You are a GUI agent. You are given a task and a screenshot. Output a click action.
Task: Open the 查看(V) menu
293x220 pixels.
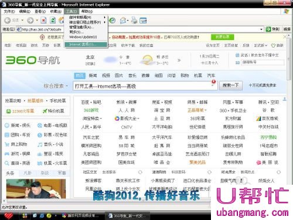(x=40, y=11)
